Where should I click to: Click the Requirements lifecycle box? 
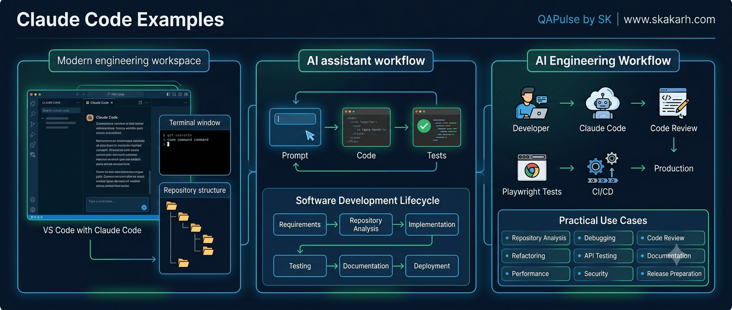[x=300, y=225]
